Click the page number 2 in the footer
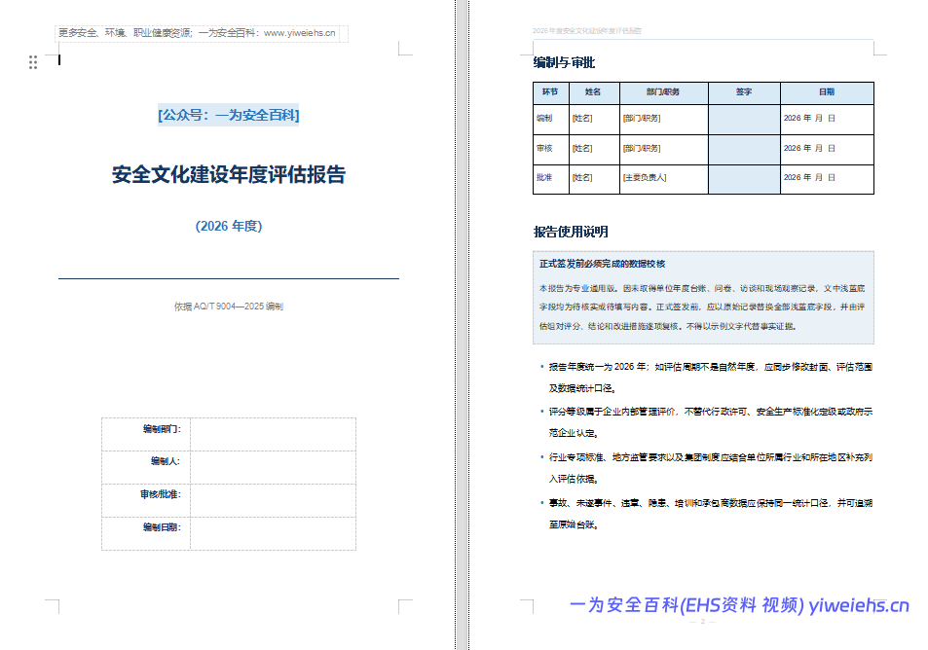This screenshot has height=650, width=928. tap(702, 622)
